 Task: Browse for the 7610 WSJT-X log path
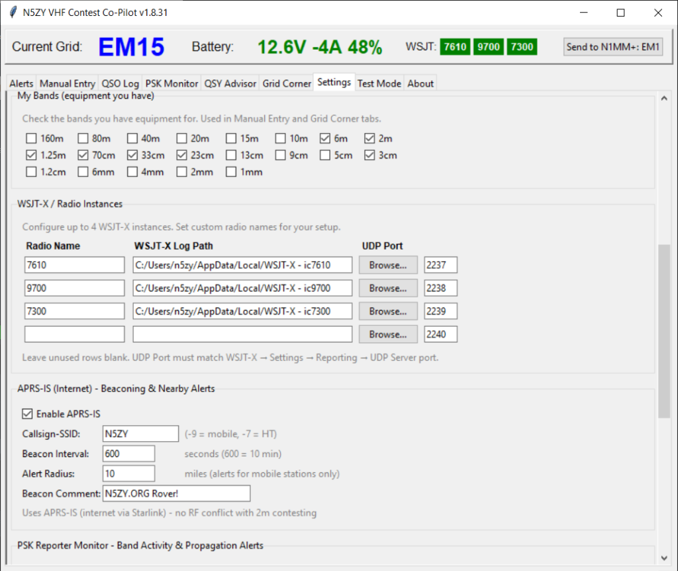[388, 265]
